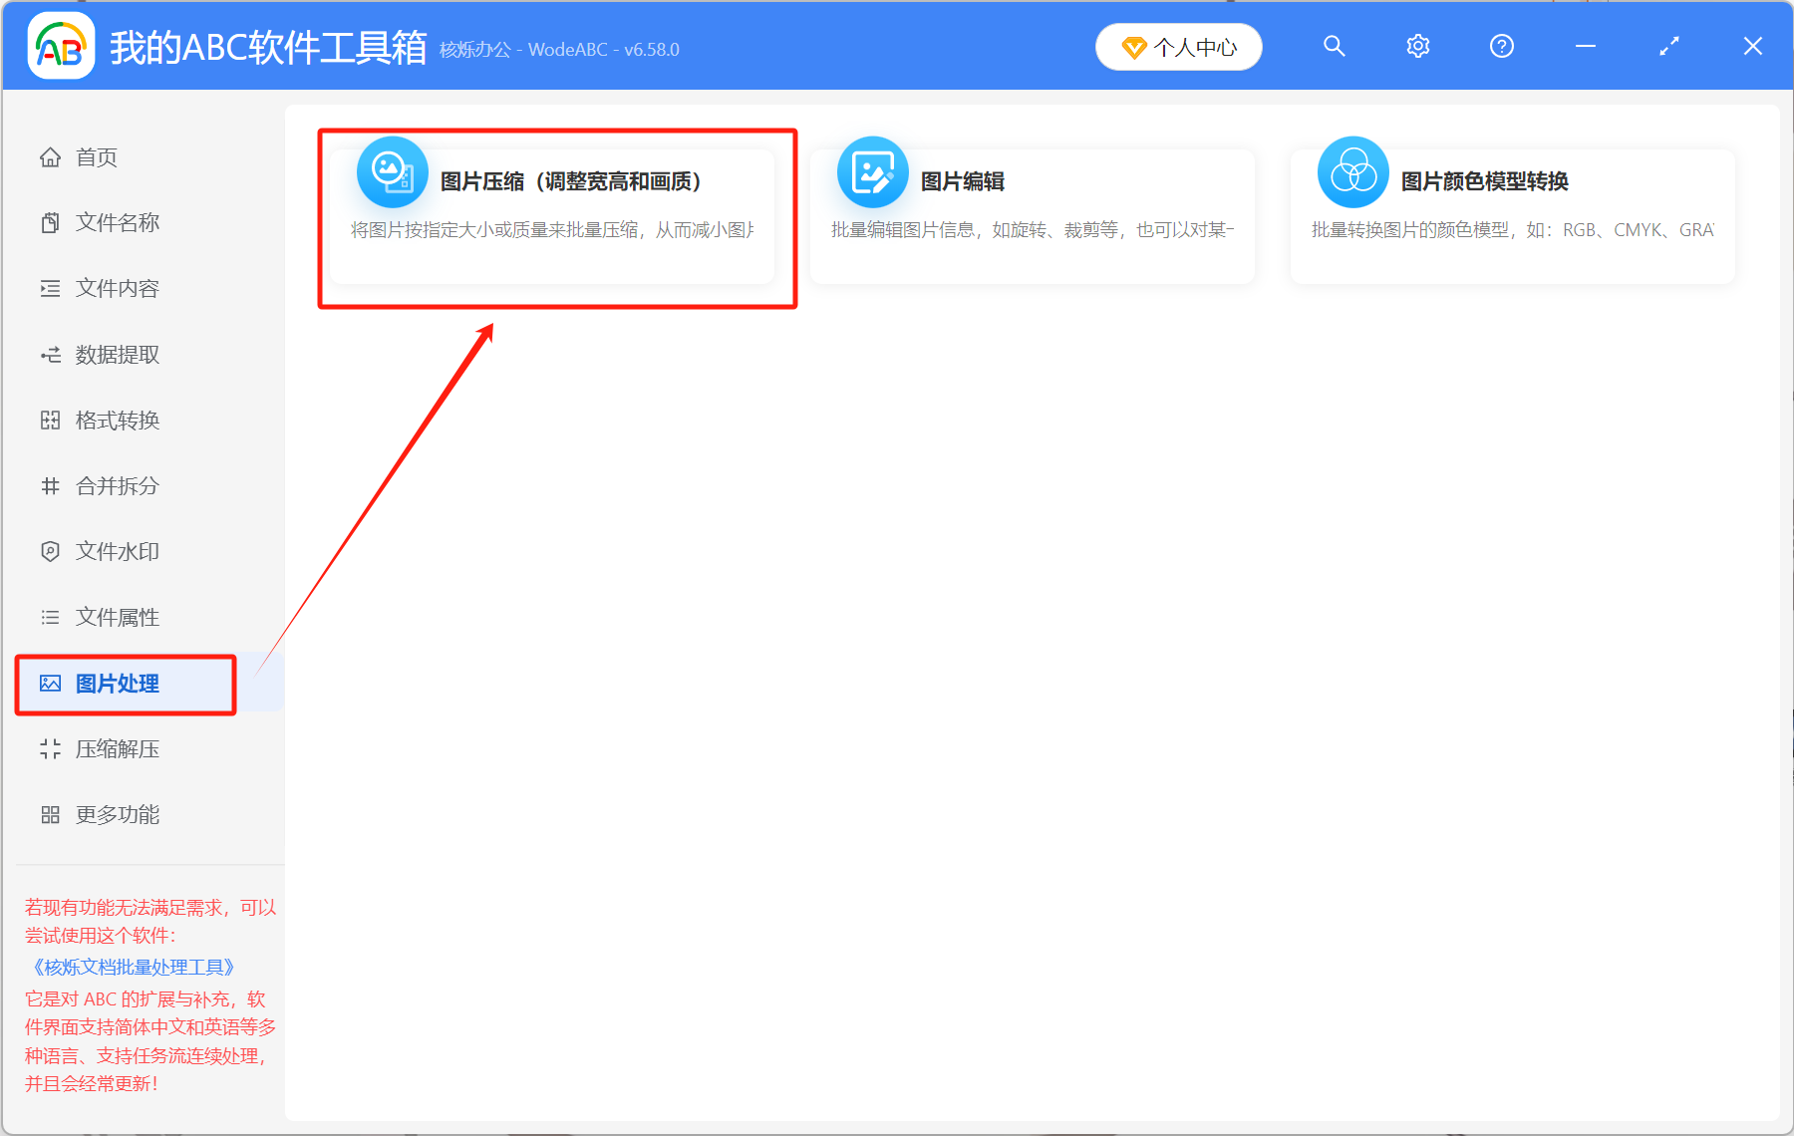Open 图片颜色模型转换 via its icon
This screenshot has width=1794, height=1136.
[1352, 171]
